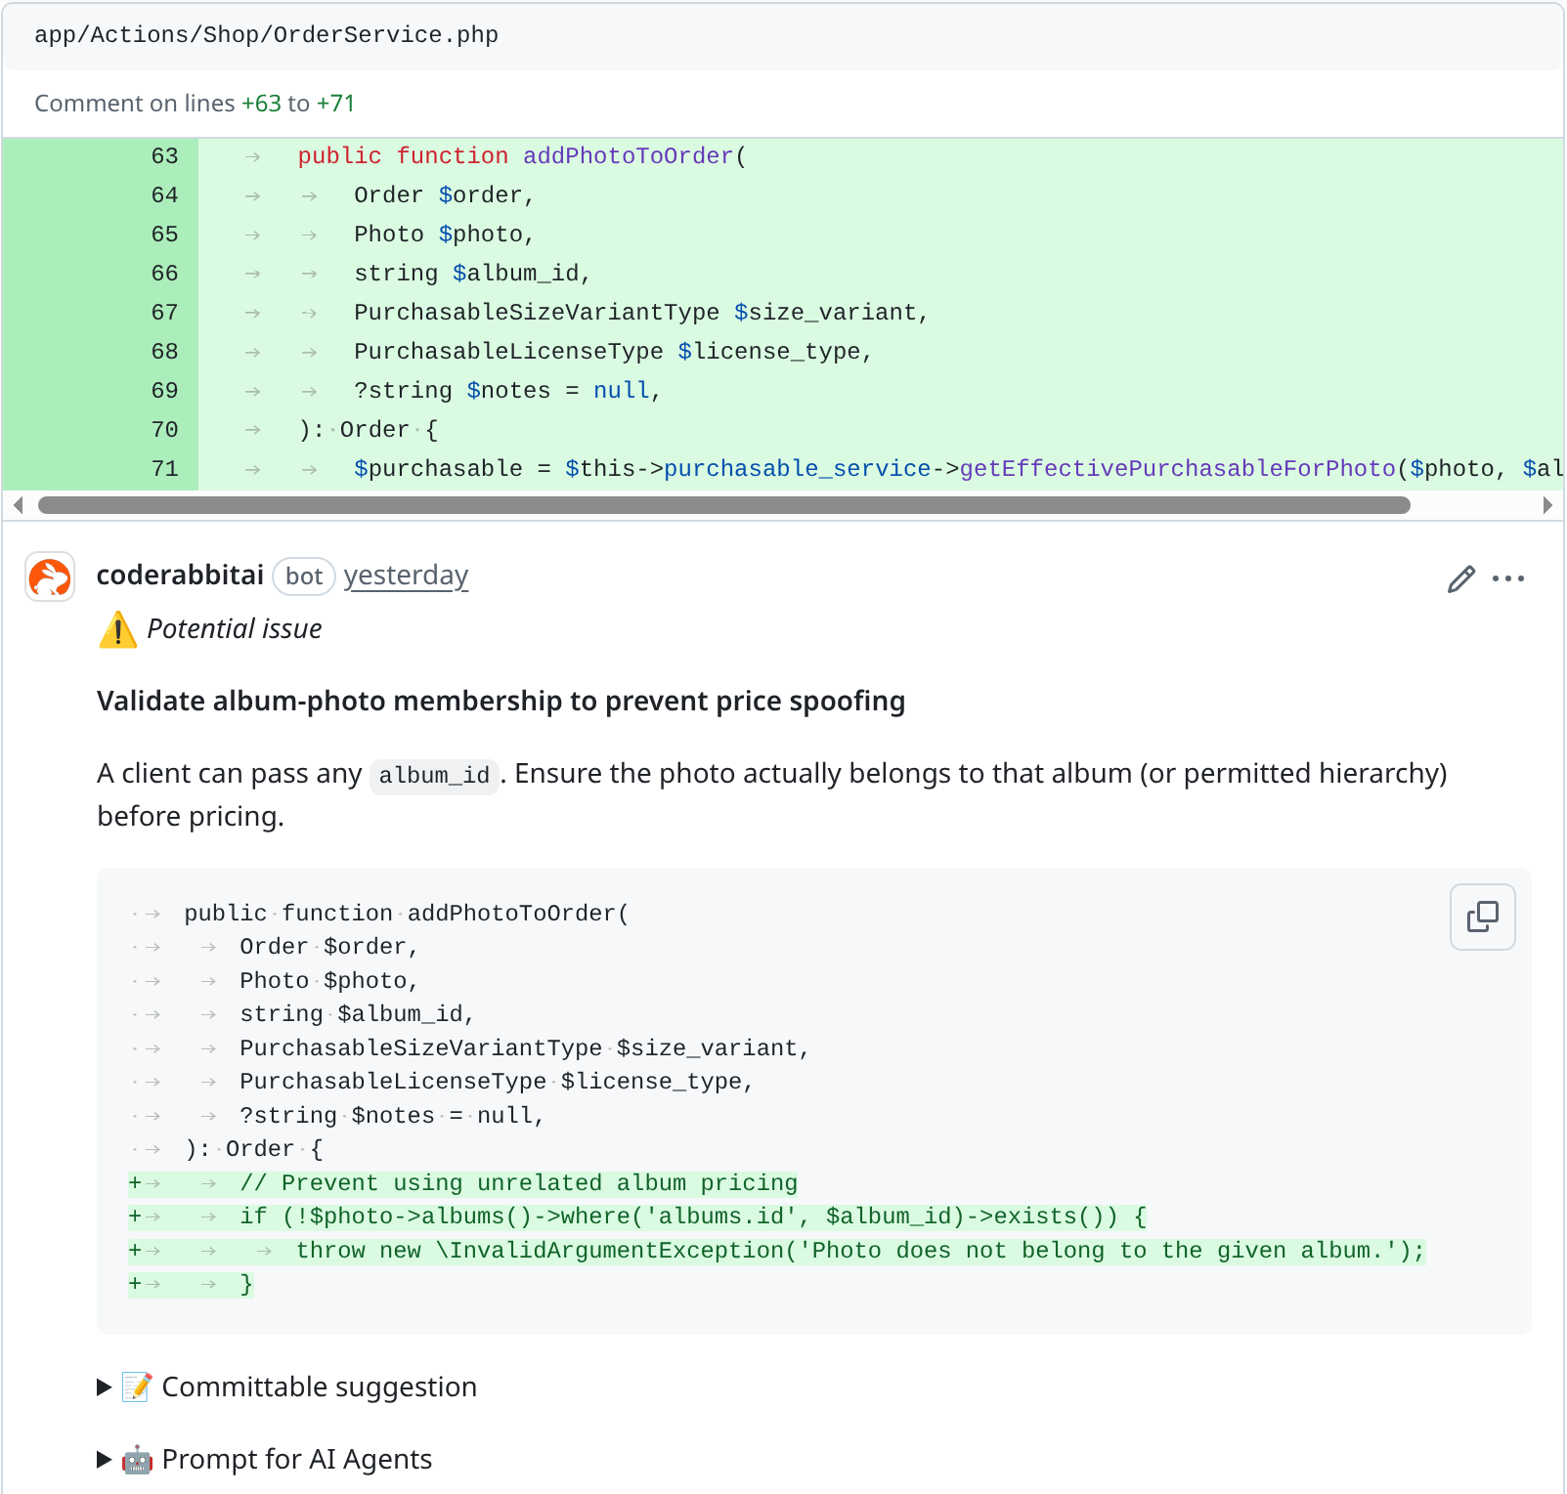Click the horizontal scrollbar thumb under the code

pyautogui.click(x=723, y=505)
